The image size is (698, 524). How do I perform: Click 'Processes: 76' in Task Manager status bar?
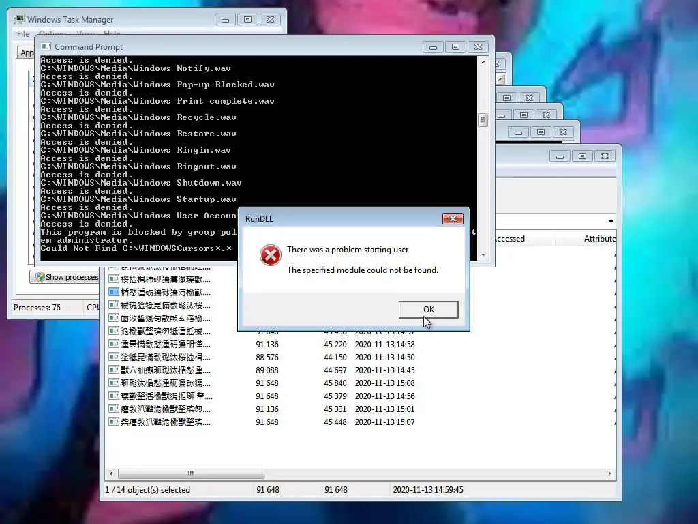(x=37, y=308)
